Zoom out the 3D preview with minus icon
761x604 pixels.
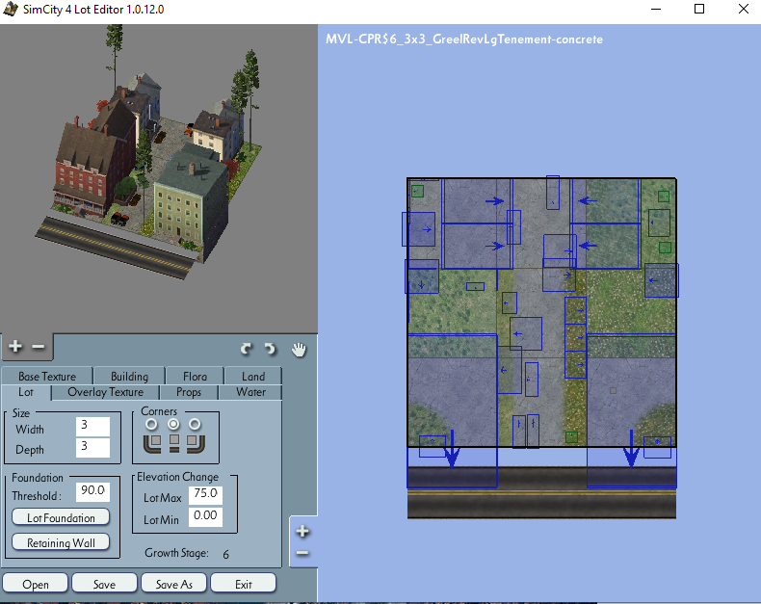coord(39,347)
